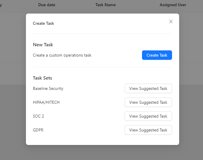View suggested task for HIPAA/HITECH

pos(148,102)
